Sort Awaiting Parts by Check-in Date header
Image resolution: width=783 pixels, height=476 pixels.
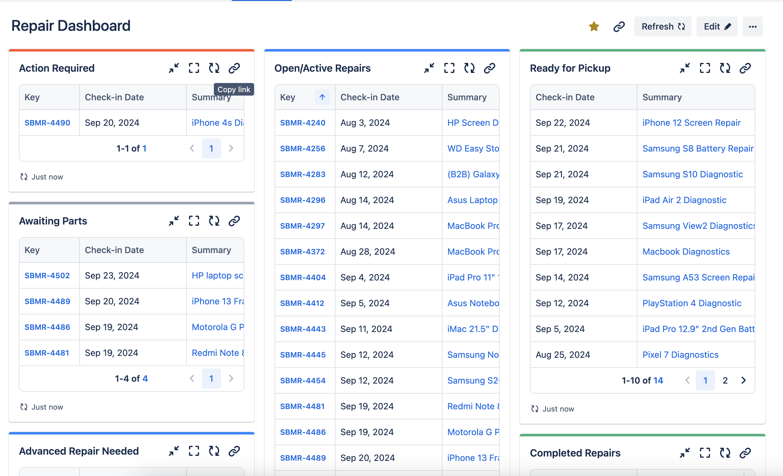point(114,250)
